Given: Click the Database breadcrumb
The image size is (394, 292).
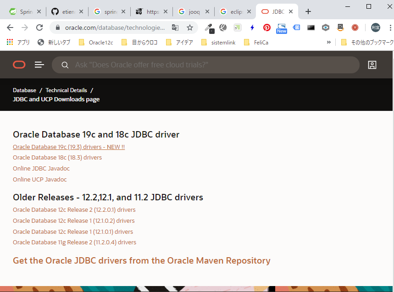Looking at the screenshot, I should click(x=24, y=90).
